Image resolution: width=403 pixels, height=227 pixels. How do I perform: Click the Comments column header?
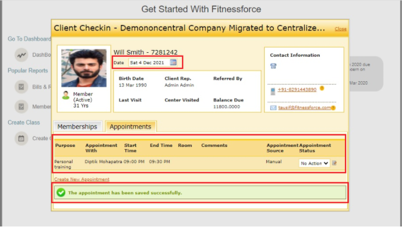click(x=214, y=145)
